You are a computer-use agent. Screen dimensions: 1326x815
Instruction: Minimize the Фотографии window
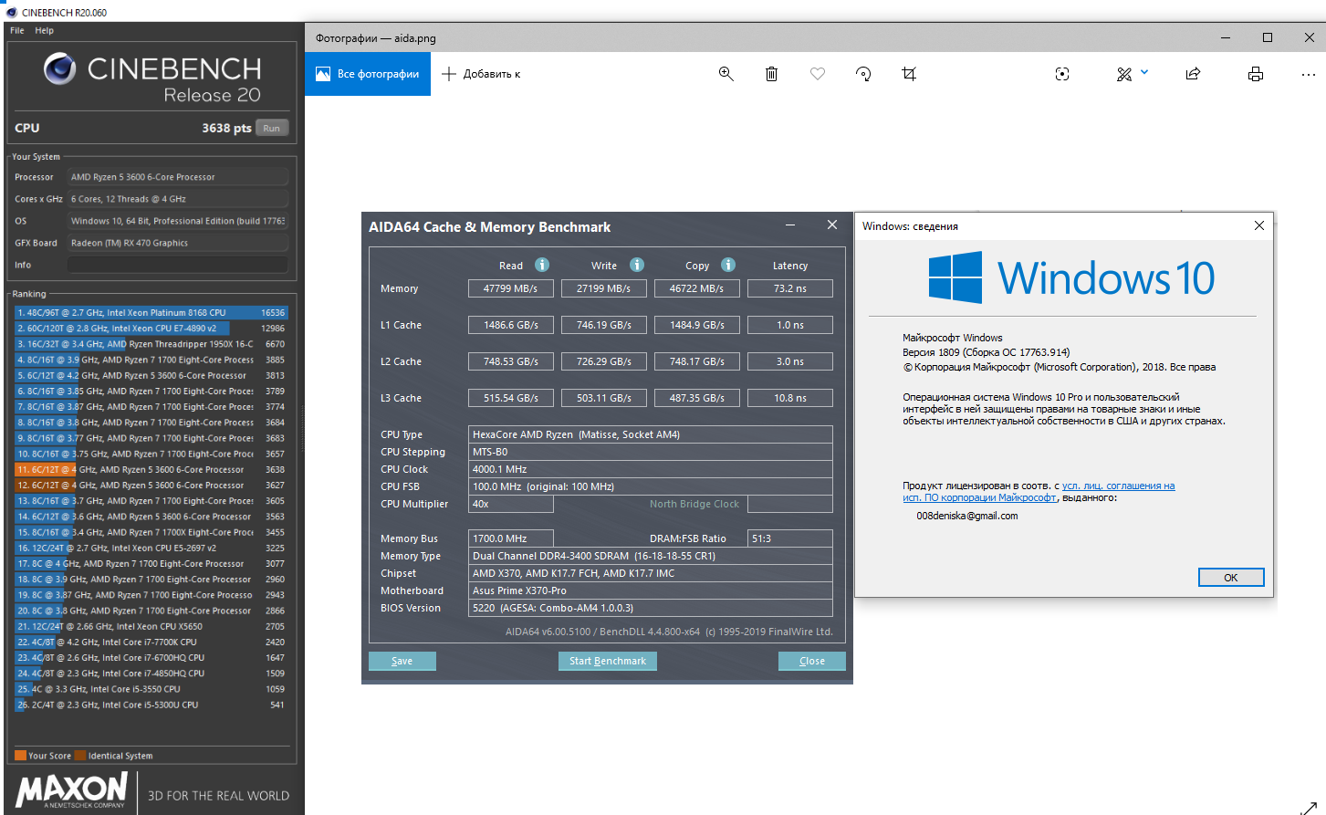(x=1226, y=37)
